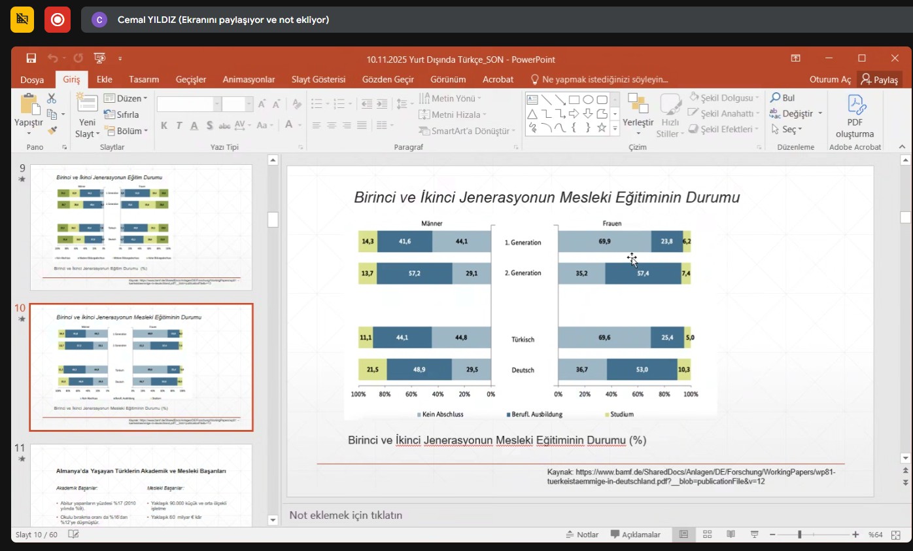Toggle Normal view button in status bar
This screenshot has height=551, width=913.
click(x=683, y=535)
